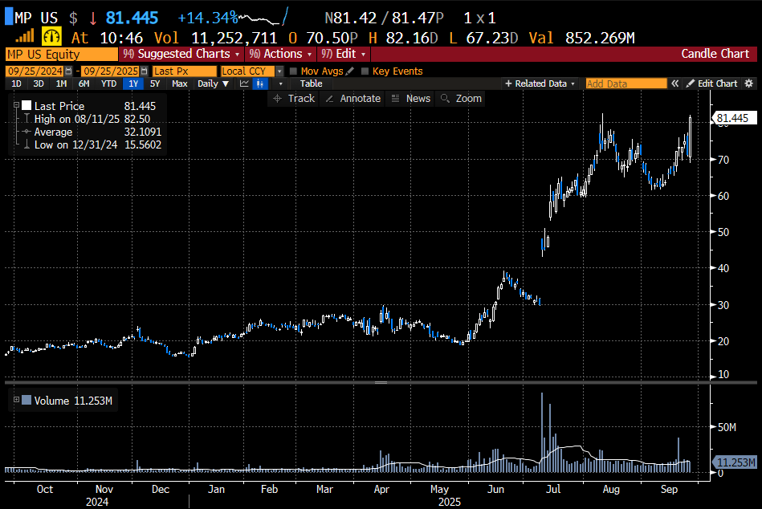Click the Edit Chart button
Image resolution: width=762 pixels, height=509 pixels.
[x=712, y=83]
